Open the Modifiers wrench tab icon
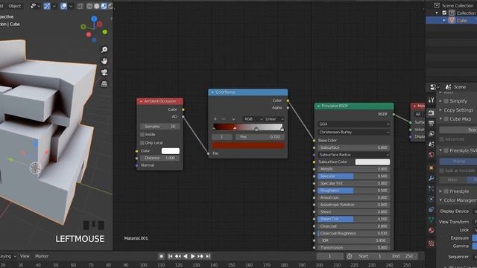477x268 pixels. (x=431, y=178)
